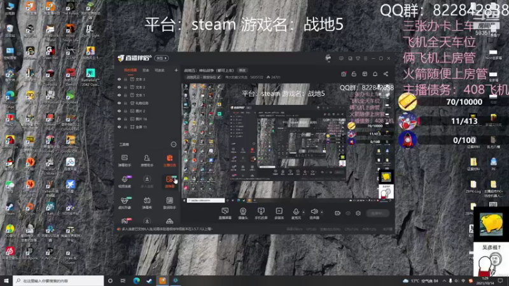Open the 视频连麦 tool
509x286 pixels.
124,182
